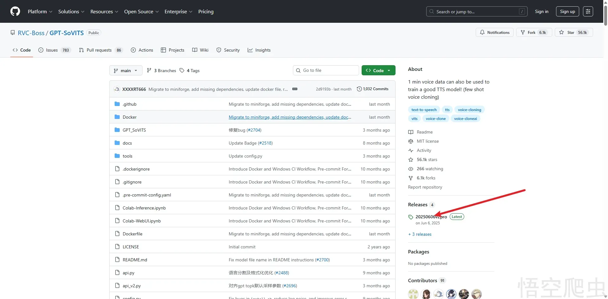Image resolution: width=608 pixels, height=299 pixels.
Task: Click the first contributor avatar thumbnail
Action: point(413,294)
